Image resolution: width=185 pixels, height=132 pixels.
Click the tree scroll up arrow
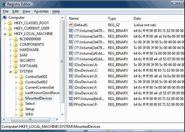point(62,18)
